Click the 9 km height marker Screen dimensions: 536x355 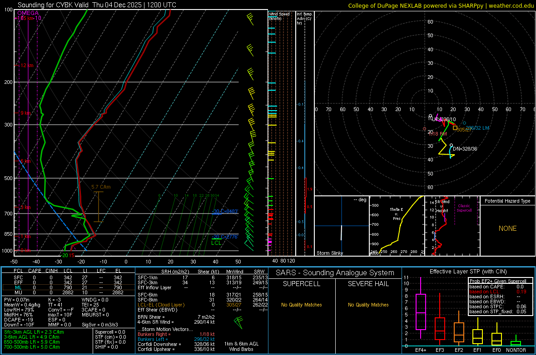click(x=25, y=112)
